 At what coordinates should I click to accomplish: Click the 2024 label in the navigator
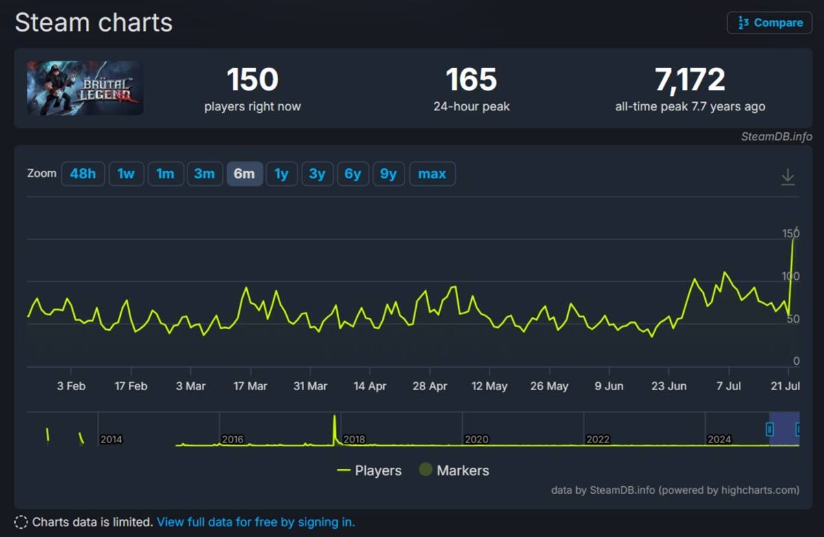[719, 439]
